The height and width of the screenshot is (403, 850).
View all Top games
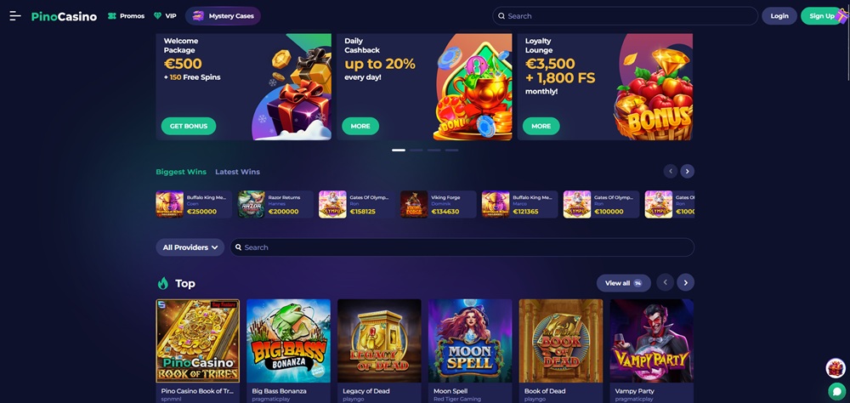[x=623, y=283]
